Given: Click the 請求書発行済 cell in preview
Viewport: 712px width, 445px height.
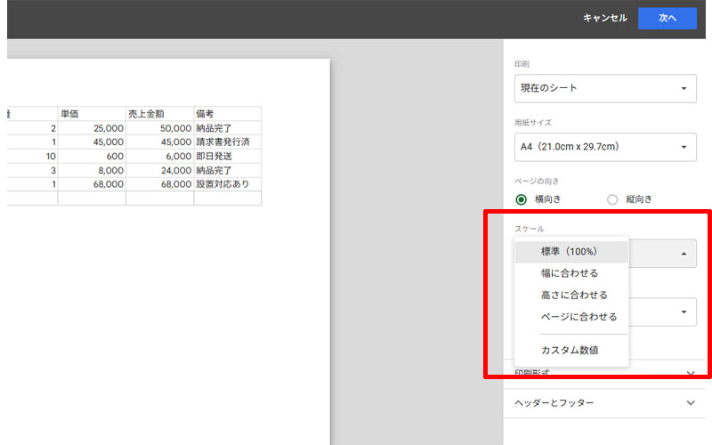Looking at the screenshot, I should (x=228, y=142).
